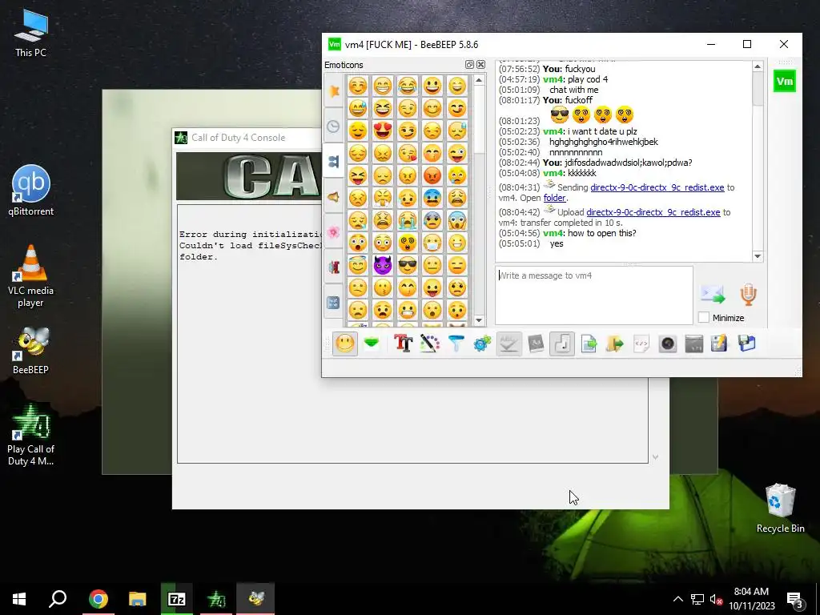Click emoticon list scroll up arrow
The image size is (820, 615).
[479, 80]
